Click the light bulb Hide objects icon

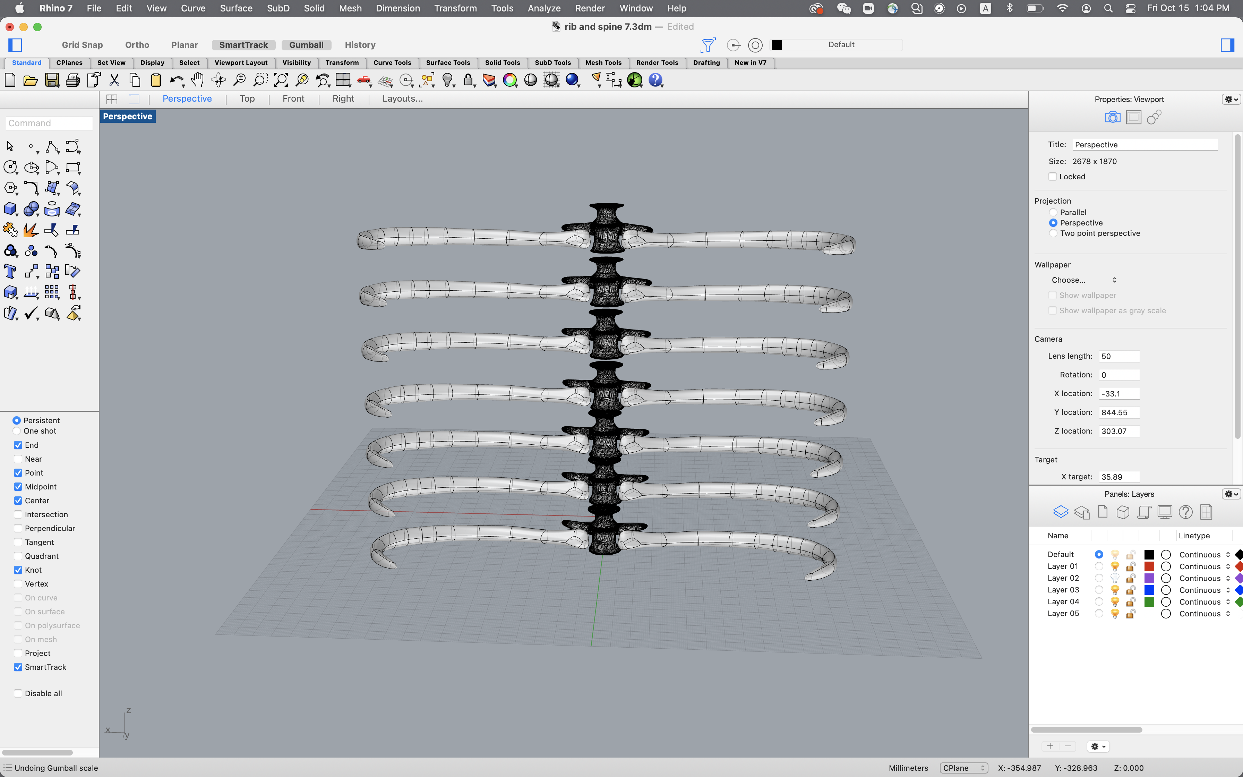pyautogui.click(x=448, y=80)
